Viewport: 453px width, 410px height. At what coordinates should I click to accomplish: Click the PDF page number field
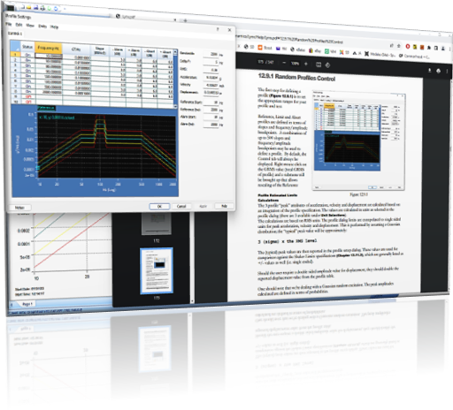click(x=260, y=62)
